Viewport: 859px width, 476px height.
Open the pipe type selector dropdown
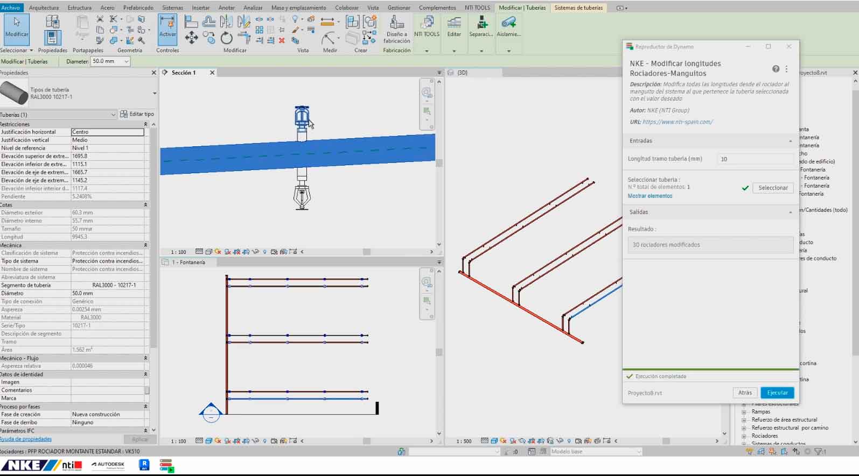(155, 93)
